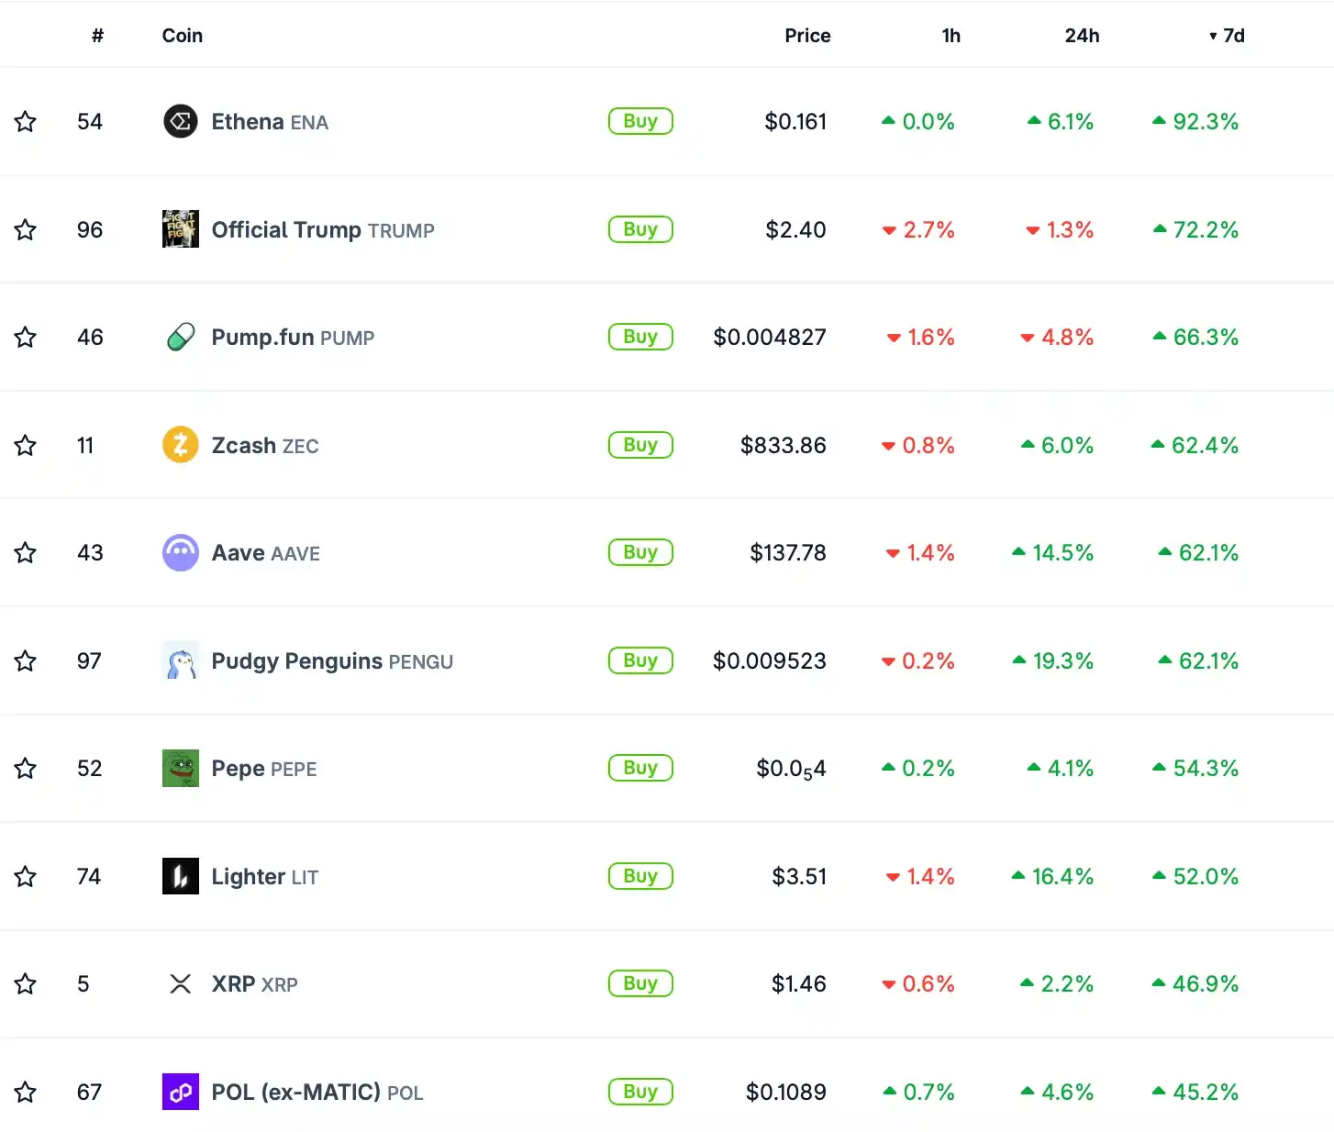The height and width of the screenshot is (1132, 1334).
Task: Star XRP as a favorite
Action: pos(26,983)
